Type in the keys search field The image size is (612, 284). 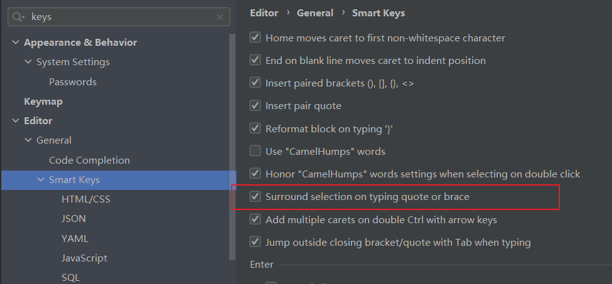(x=119, y=18)
